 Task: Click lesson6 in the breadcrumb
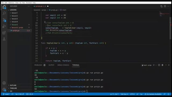(37, 10)
